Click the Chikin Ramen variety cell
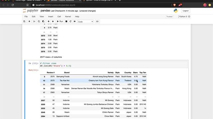The height and width of the screenshot is (119, 213). [x=108, y=112]
